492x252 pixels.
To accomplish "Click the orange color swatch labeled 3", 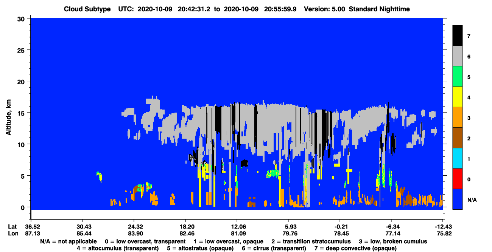I will coord(458,117).
